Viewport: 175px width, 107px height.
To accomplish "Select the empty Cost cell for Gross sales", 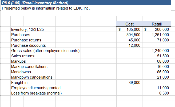I will click(129, 51).
